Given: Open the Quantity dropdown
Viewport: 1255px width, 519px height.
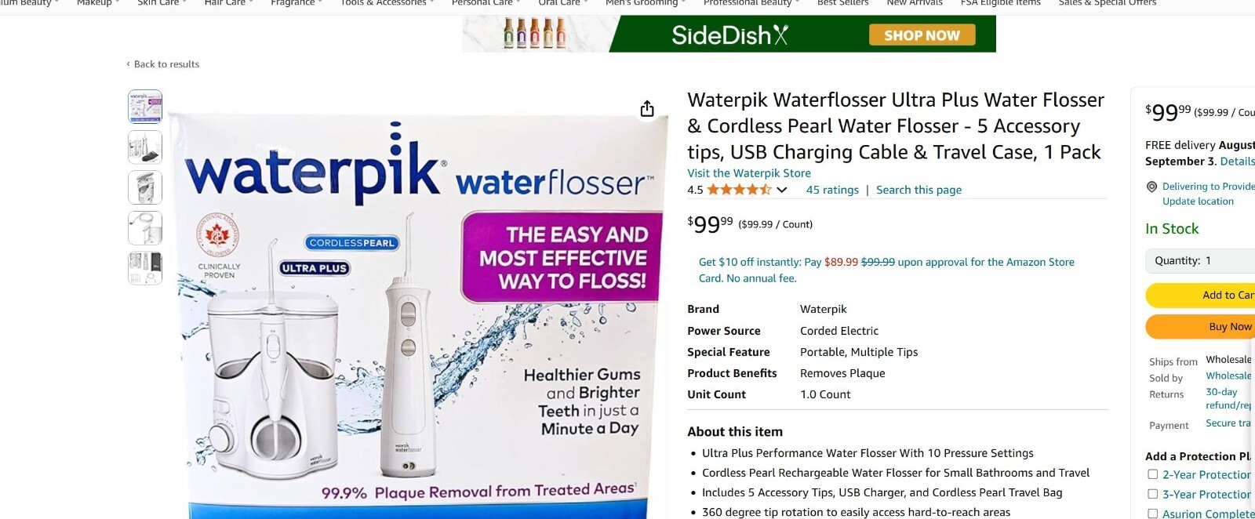Looking at the screenshot, I should pos(1200,261).
